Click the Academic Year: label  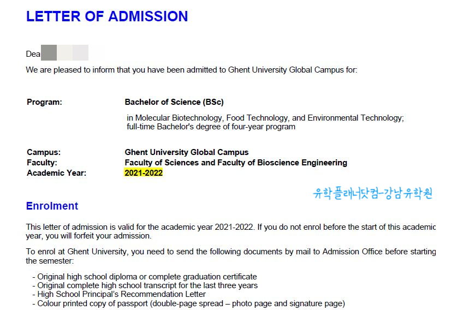(56, 173)
